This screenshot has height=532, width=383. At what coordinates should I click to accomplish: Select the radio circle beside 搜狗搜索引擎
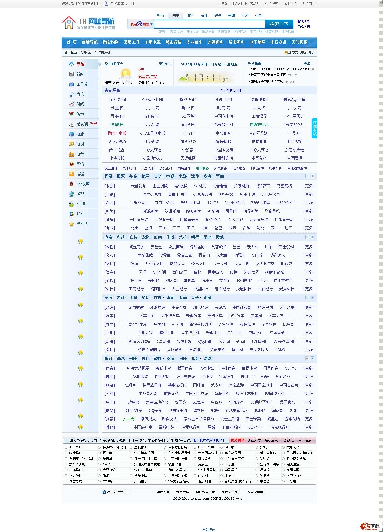click(x=257, y=464)
